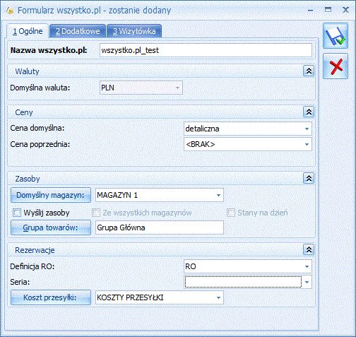The height and width of the screenshot is (337, 356).
Task: Click the Nazwa wszystko.pl input field
Action: point(206,50)
